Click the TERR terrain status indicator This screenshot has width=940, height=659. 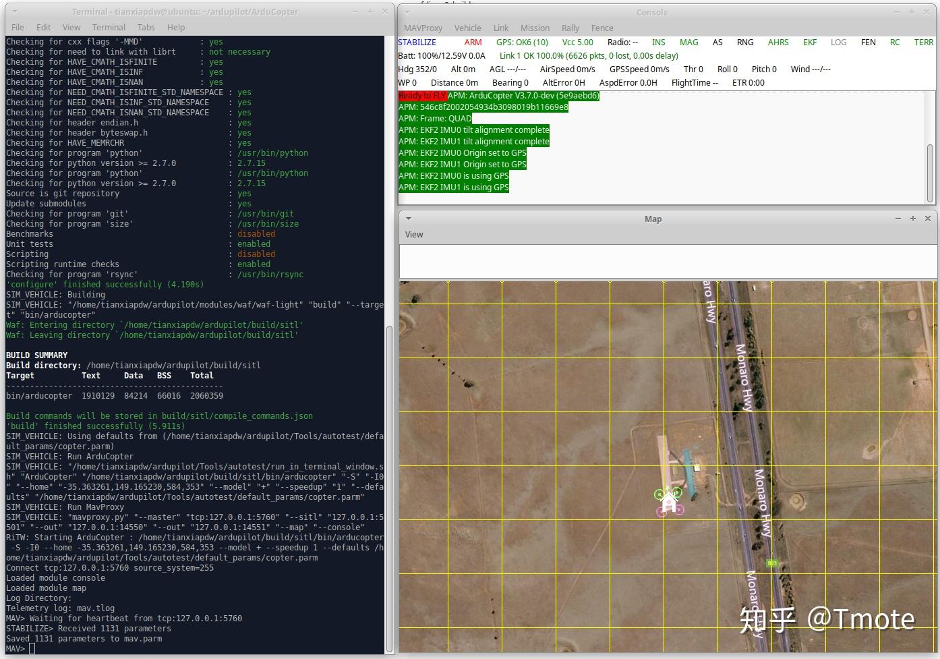tap(923, 42)
